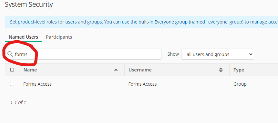Click into the search field containing 'forms'

click(x=83, y=54)
